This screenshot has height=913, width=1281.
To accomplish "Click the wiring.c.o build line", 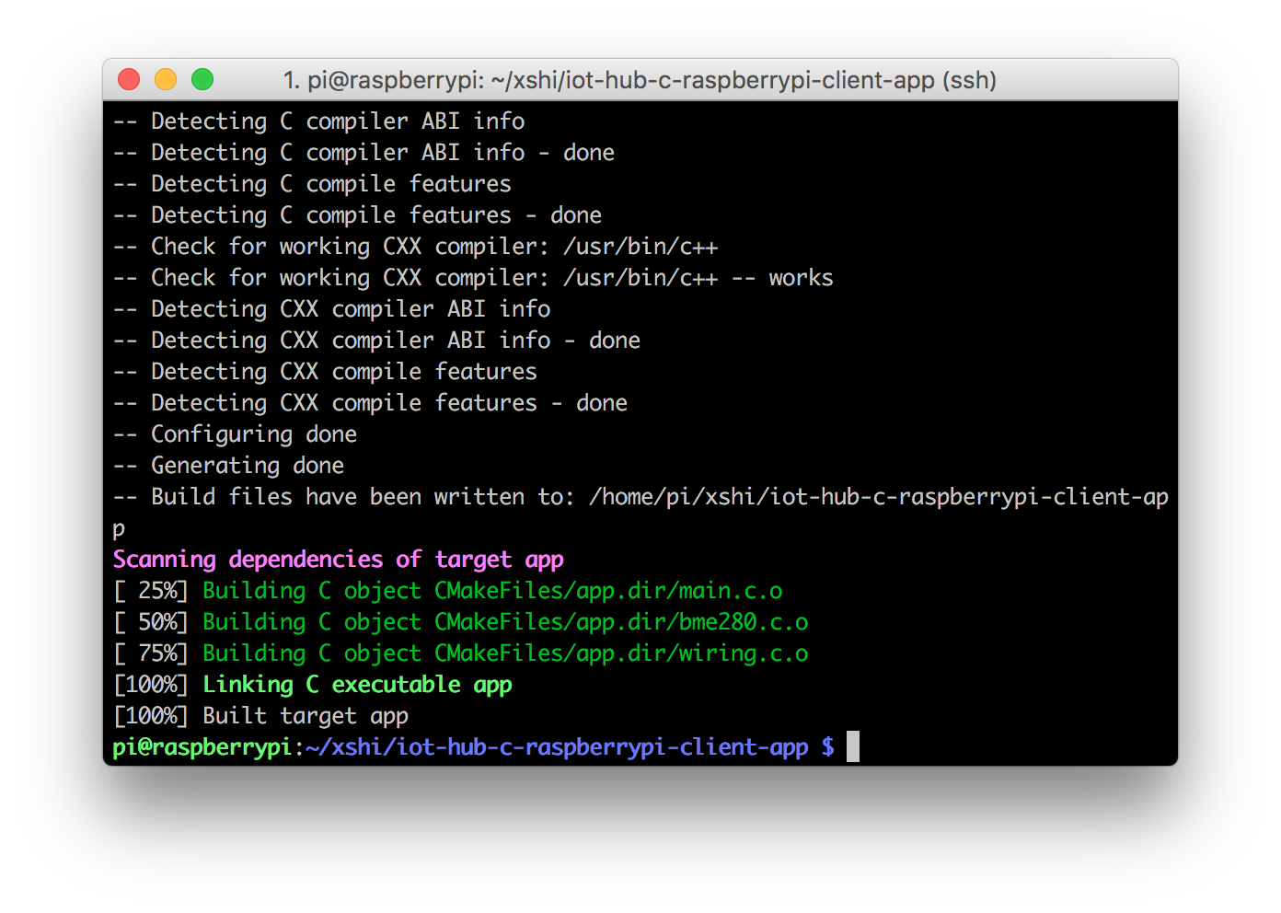I will (x=460, y=653).
